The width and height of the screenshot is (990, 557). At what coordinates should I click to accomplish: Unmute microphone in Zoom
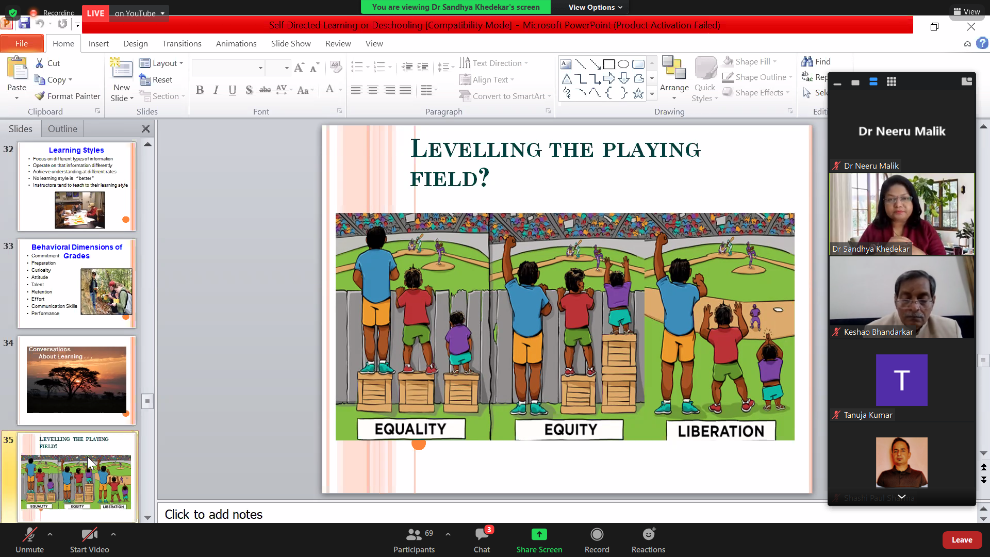(29, 539)
